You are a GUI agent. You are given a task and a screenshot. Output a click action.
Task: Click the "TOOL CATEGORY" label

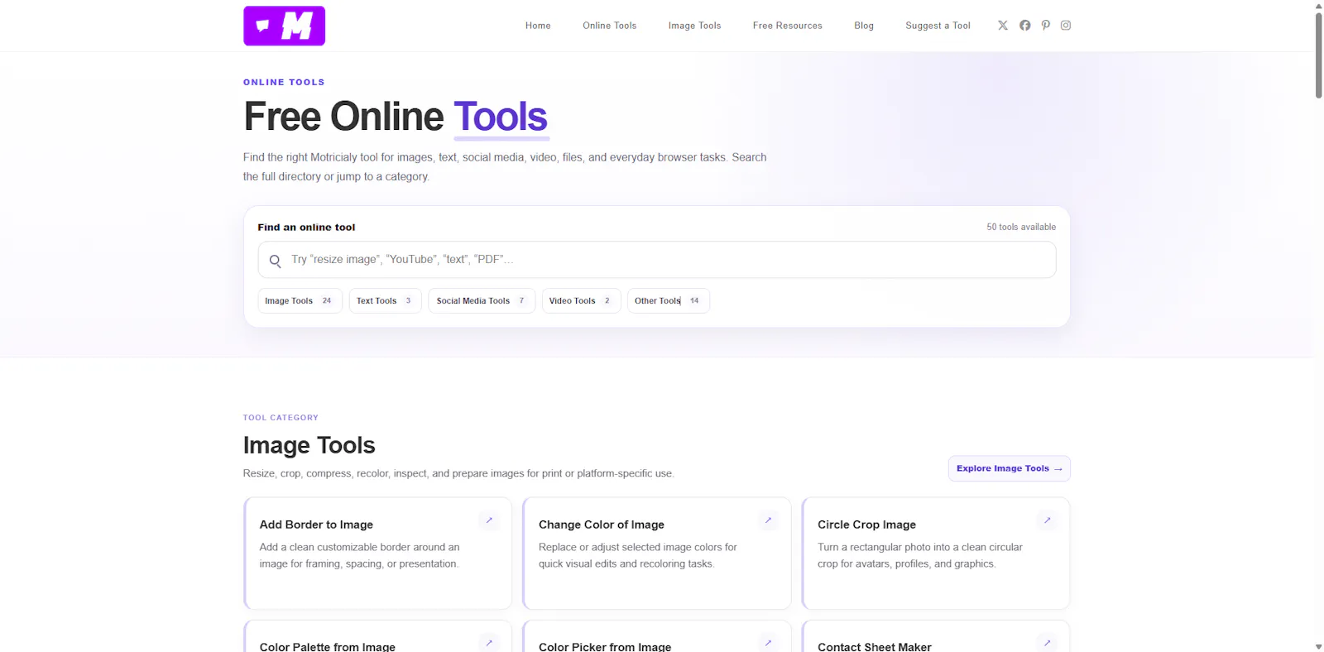click(281, 418)
